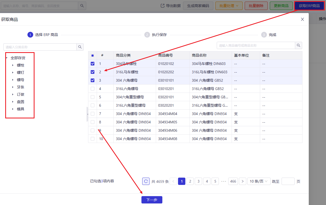Check row 8 304934M05 checkbox
Image resolution: width=326 pixels, height=205 pixels.
click(x=93, y=122)
